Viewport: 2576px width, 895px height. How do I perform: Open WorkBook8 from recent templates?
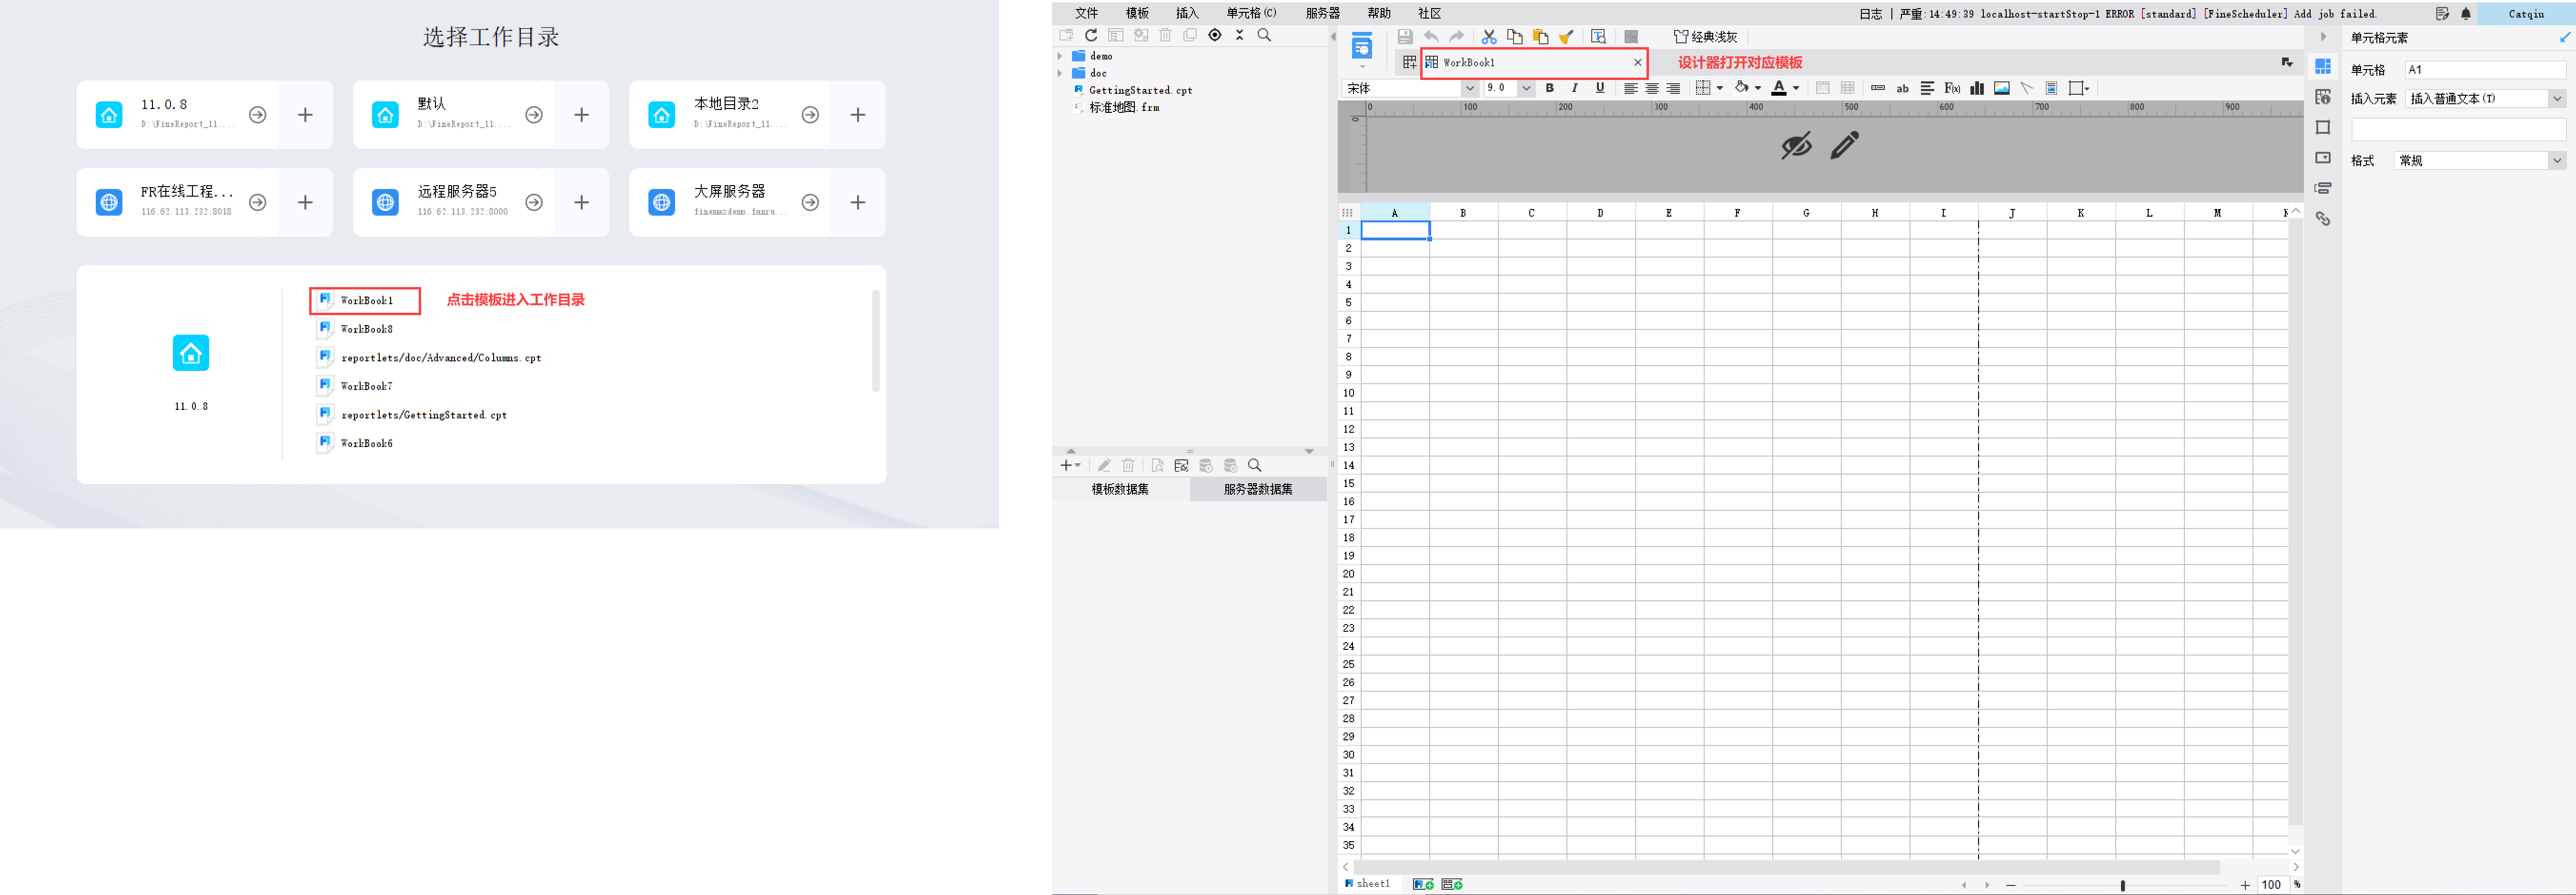coord(366,328)
